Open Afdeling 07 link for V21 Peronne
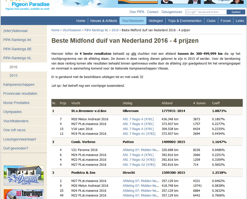This screenshot has width=247, height=199. pyautogui.click(x=141, y=150)
